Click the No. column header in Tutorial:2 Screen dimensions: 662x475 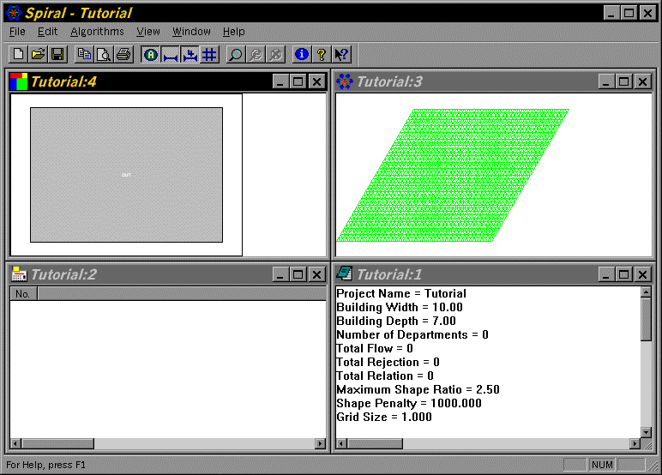tap(23, 294)
